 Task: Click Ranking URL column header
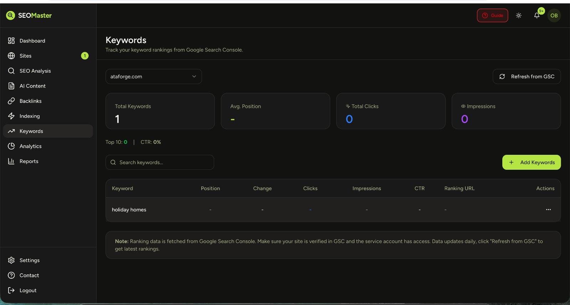tap(459, 188)
